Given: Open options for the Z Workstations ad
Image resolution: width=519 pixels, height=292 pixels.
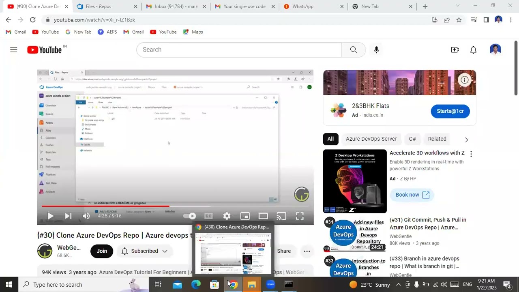Looking at the screenshot, I should 471,154.
